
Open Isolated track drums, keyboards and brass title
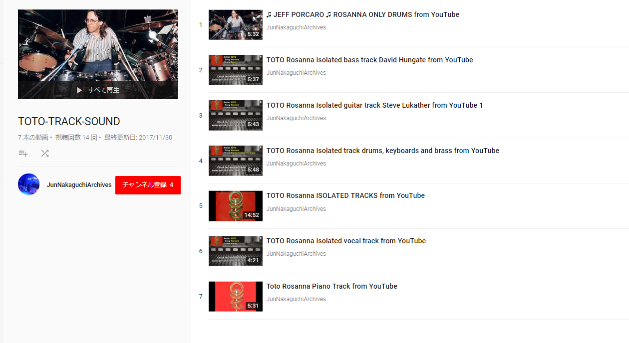coord(383,151)
